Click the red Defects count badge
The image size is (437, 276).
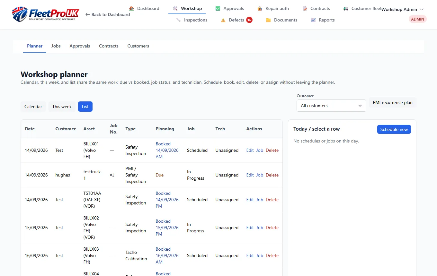pos(249,20)
